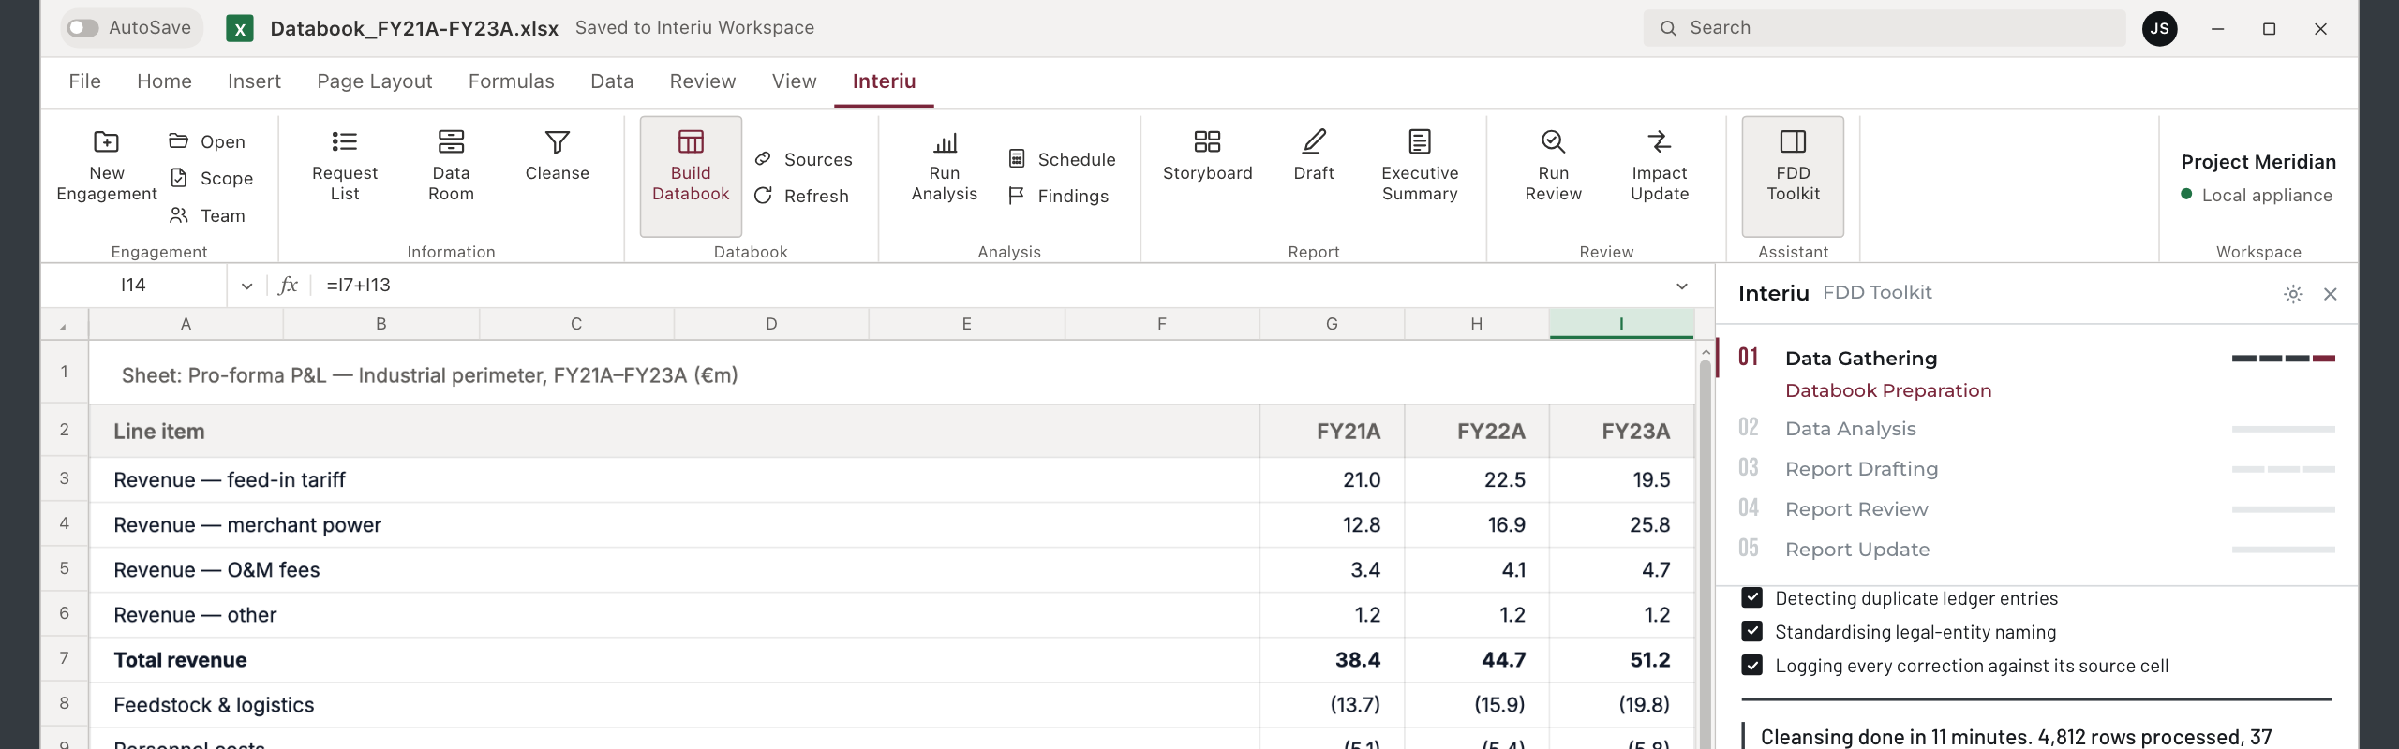Click the Excel file icon in title bar

[240, 28]
